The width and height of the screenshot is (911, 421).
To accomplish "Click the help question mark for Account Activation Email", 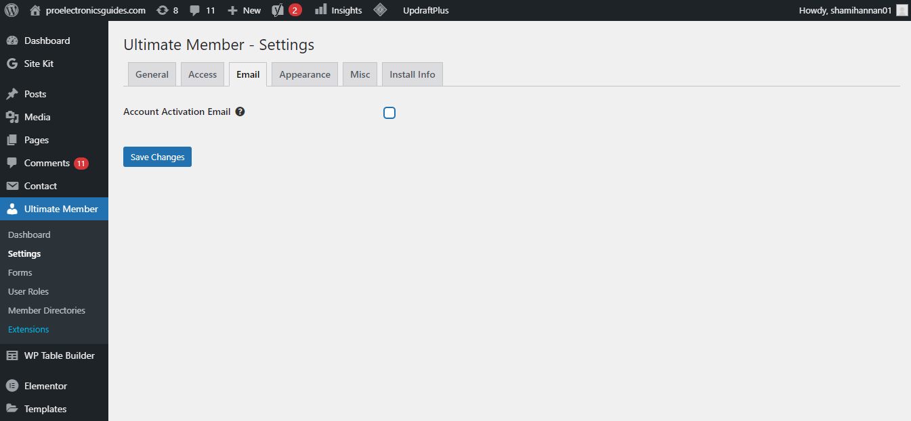I will click(240, 112).
